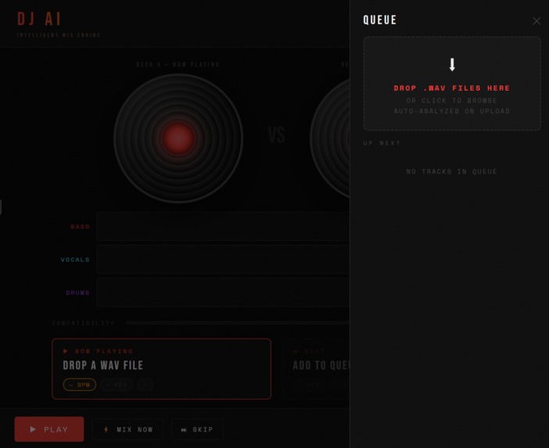
Task: Click the DJ AI logo
Action: 39,19
